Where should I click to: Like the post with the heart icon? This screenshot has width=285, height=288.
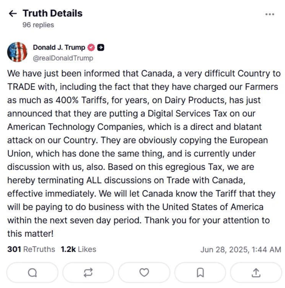point(144,273)
